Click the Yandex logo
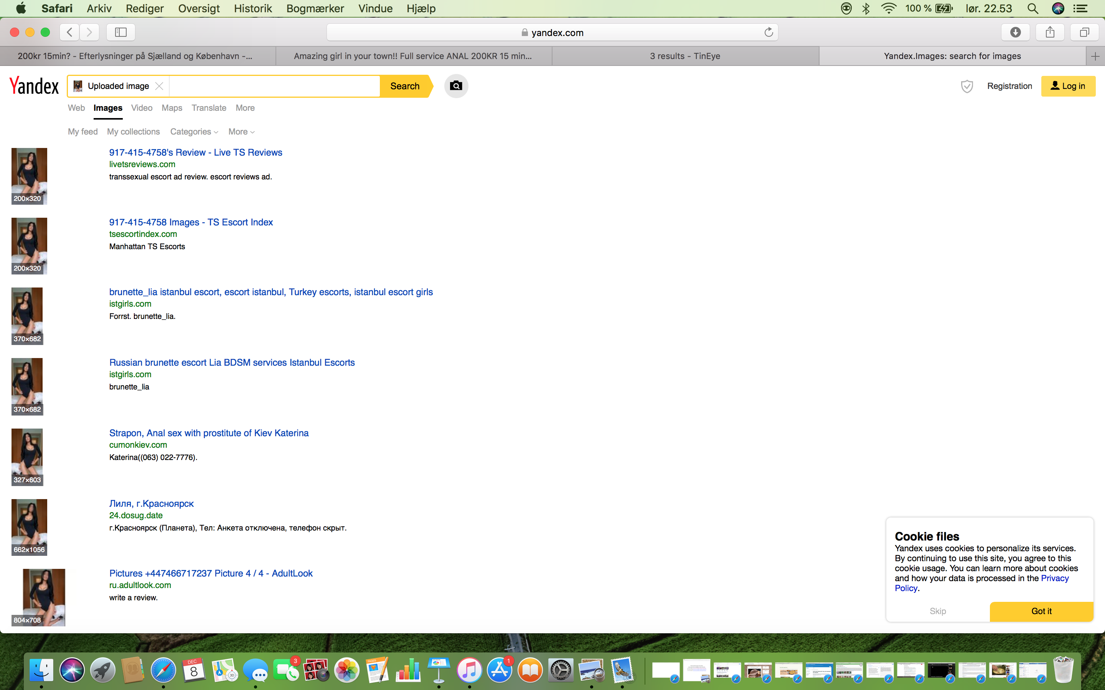The height and width of the screenshot is (690, 1105). pos(34,86)
